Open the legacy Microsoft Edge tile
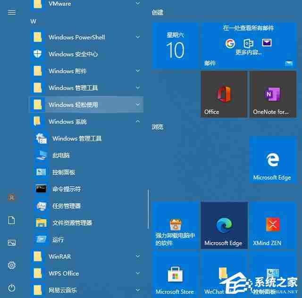Image resolution: width=302 pixels, height=298 pixels. pyautogui.click(x=273, y=159)
